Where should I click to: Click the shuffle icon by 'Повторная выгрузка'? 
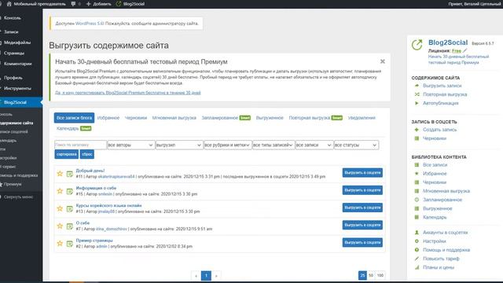pyautogui.click(x=417, y=94)
